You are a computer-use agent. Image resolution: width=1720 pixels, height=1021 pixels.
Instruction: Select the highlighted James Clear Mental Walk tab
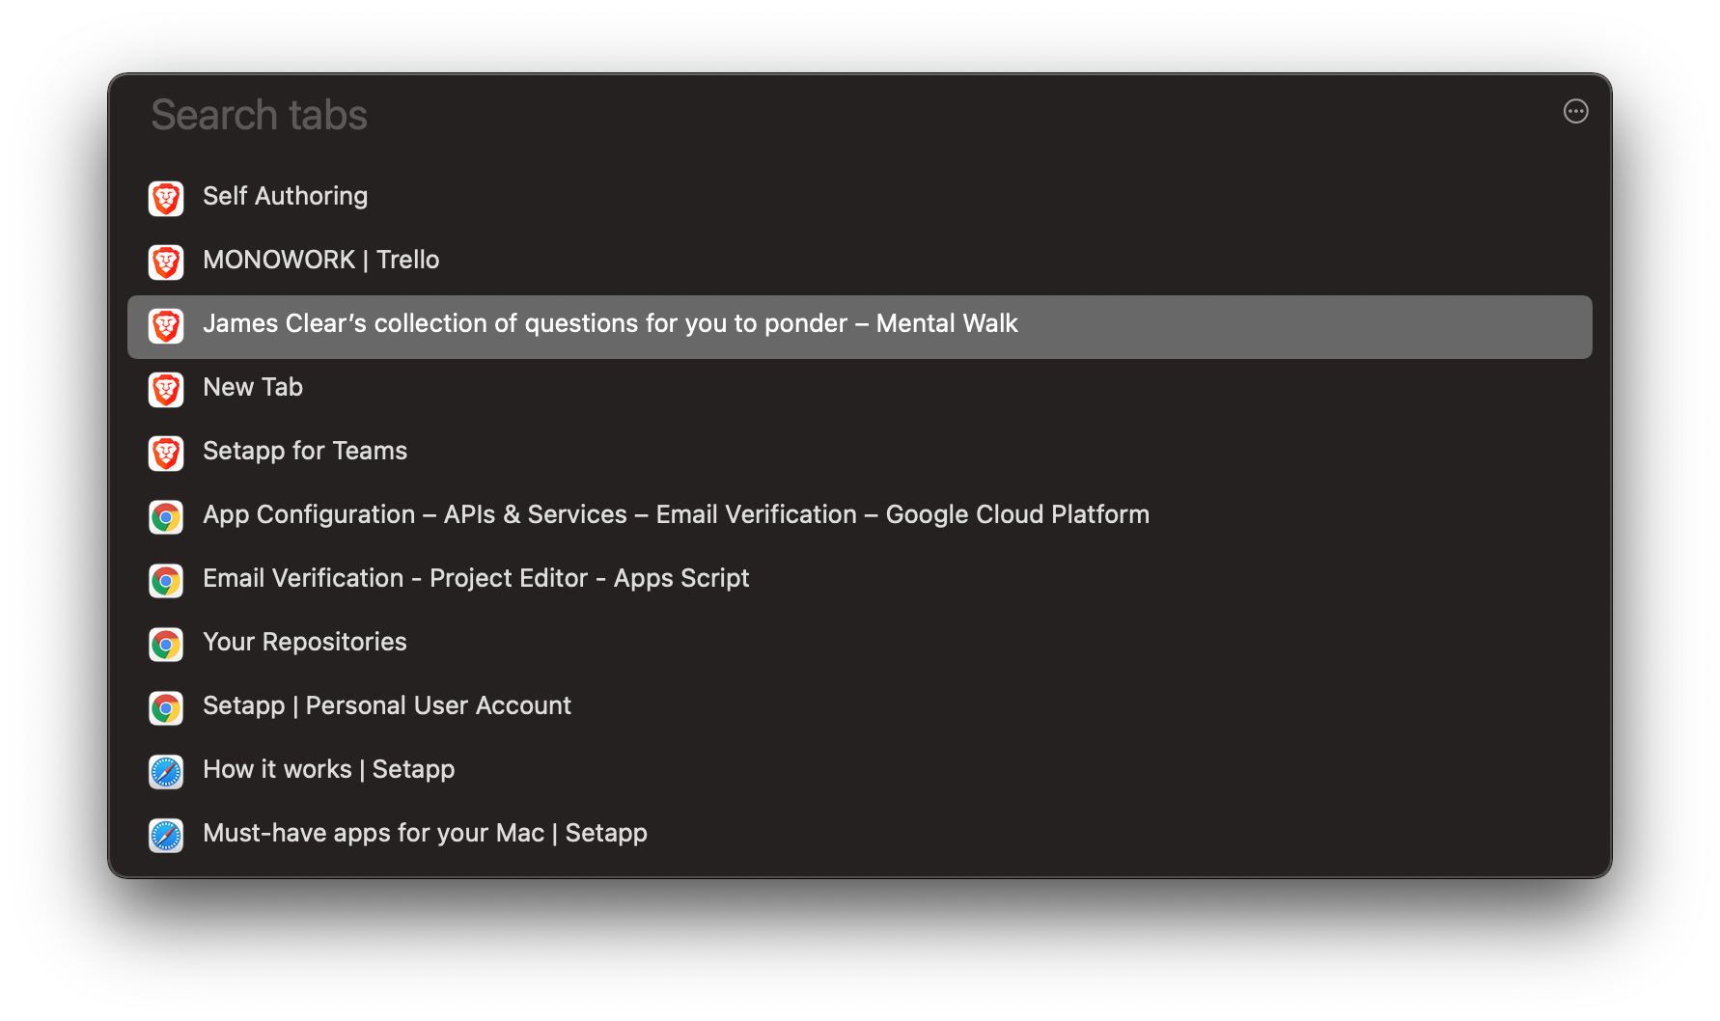610,323
